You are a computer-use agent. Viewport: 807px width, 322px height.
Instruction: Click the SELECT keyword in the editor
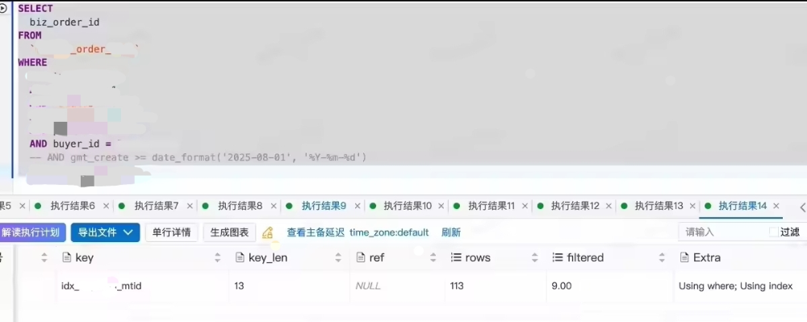[x=36, y=9]
